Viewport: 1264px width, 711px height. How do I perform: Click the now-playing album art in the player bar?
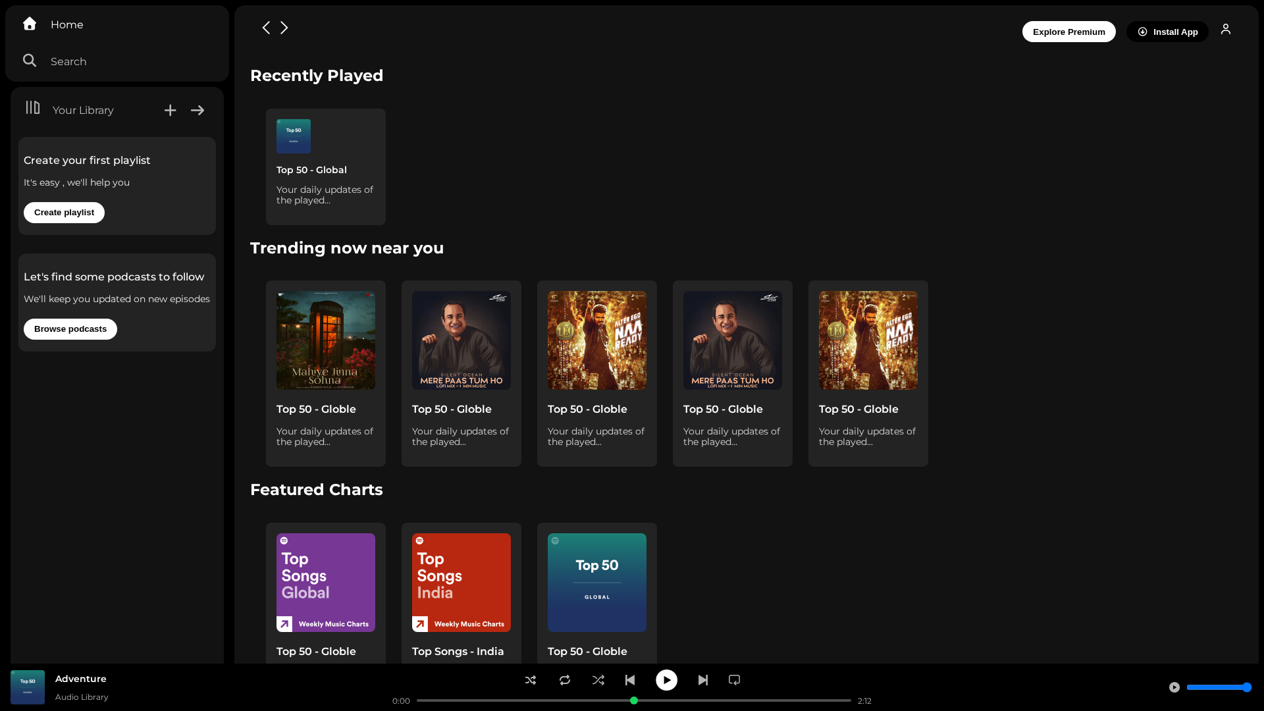[x=28, y=687]
